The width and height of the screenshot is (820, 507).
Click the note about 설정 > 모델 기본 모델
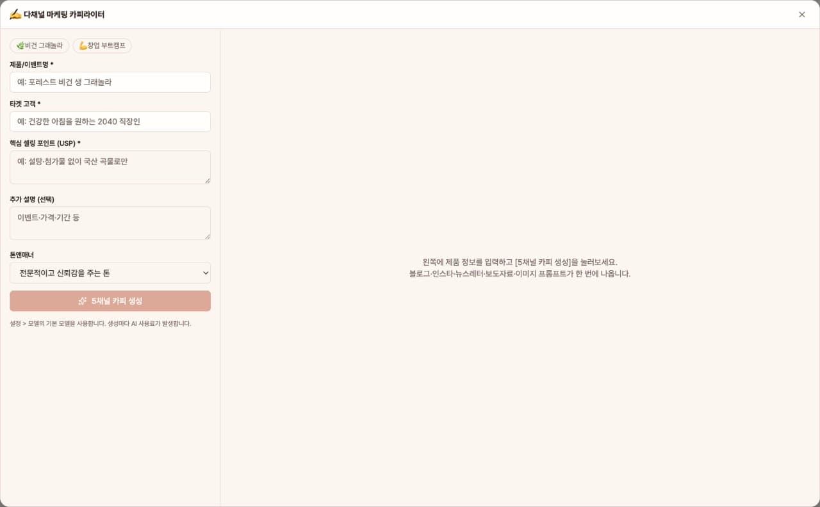[101, 323]
